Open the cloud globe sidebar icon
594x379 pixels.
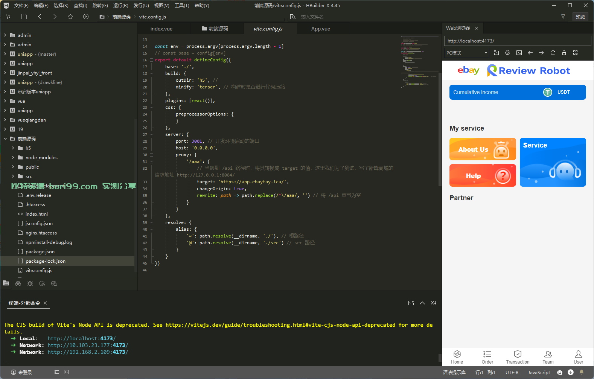click(54, 283)
